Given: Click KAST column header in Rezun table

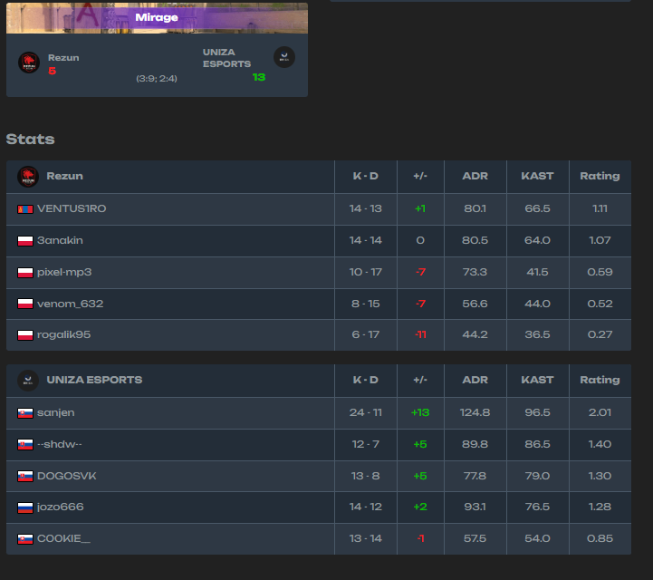Looking at the screenshot, I should [x=537, y=176].
